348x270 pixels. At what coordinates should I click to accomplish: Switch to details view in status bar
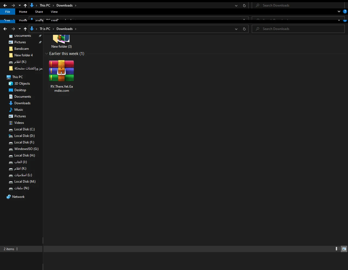338,249
